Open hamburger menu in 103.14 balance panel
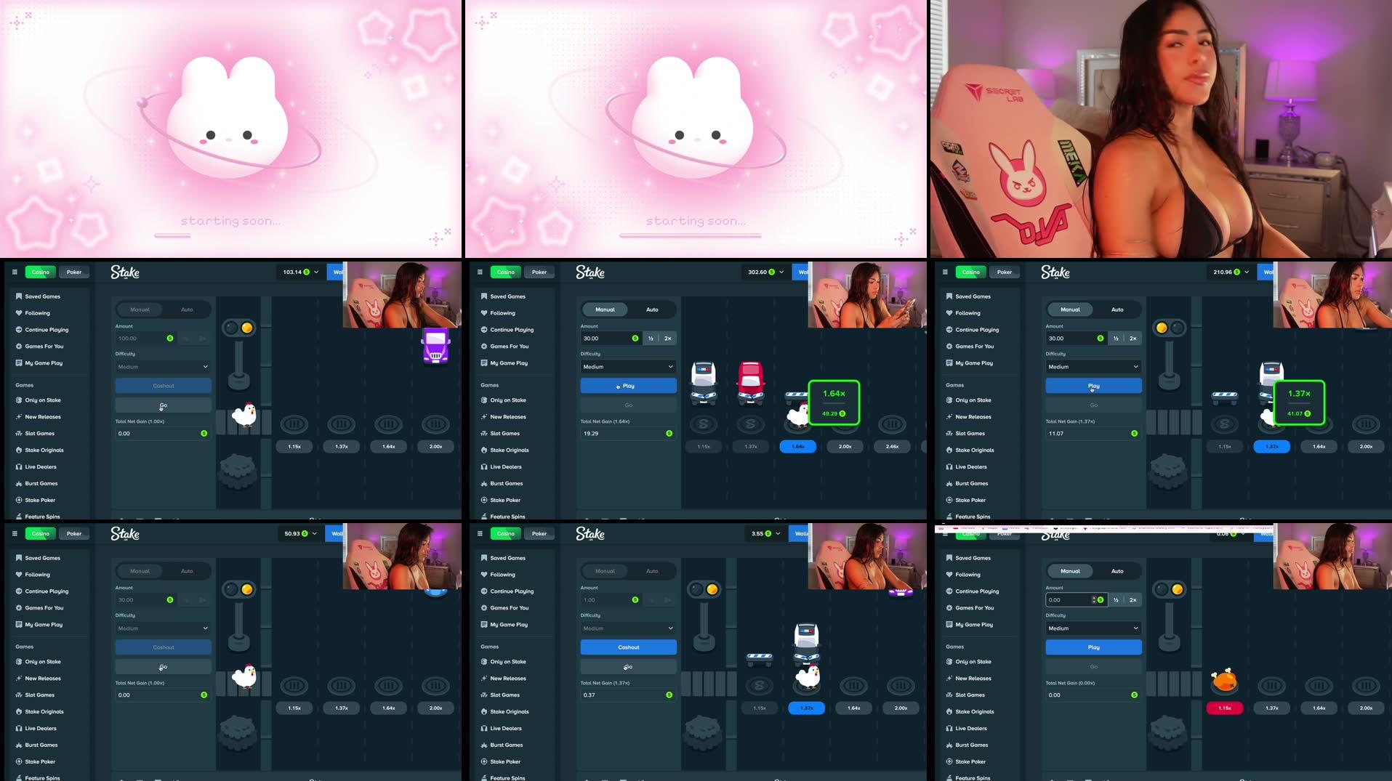Screen dimensions: 1392x781 [15, 272]
